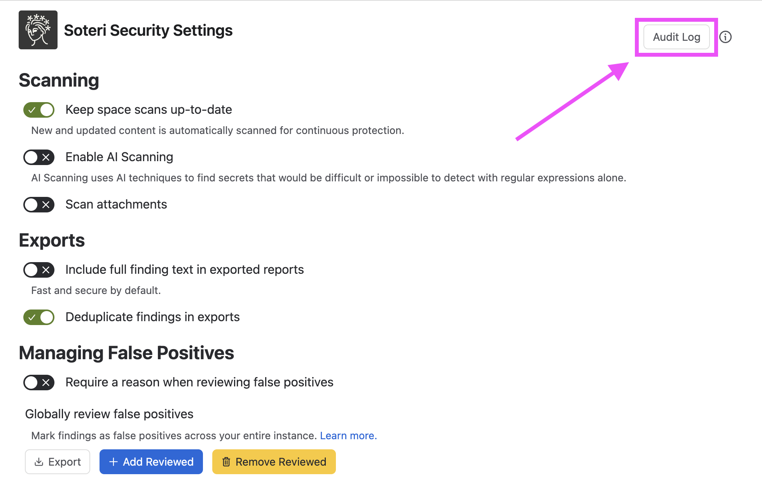Disable Deduplicate findings in exports

click(x=39, y=317)
